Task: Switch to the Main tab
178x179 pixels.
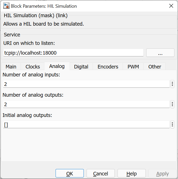Action: [x=11, y=67]
